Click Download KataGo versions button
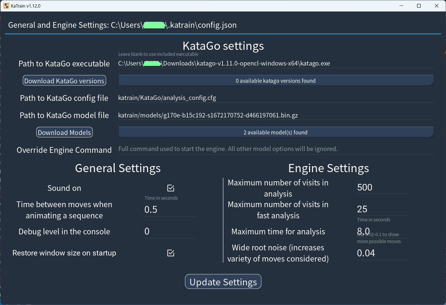 tap(64, 81)
